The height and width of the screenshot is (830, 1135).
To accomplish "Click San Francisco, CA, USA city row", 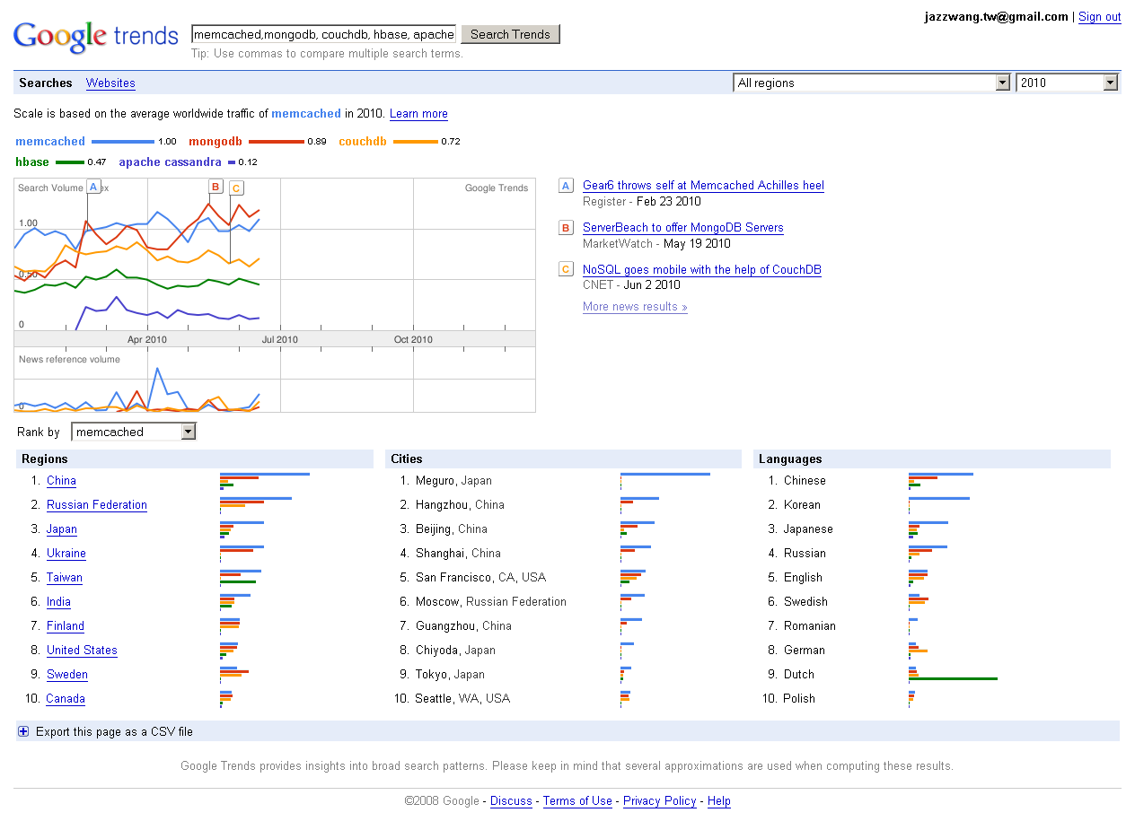I will point(480,578).
